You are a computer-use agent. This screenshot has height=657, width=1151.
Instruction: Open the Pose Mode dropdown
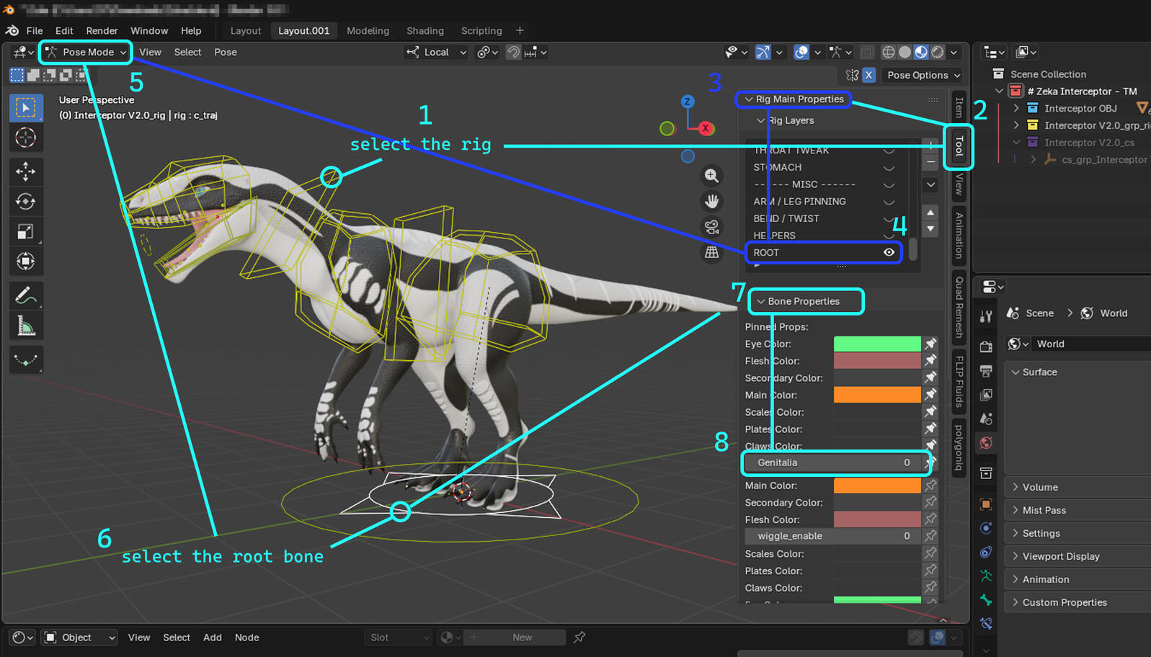pos(86,52)
